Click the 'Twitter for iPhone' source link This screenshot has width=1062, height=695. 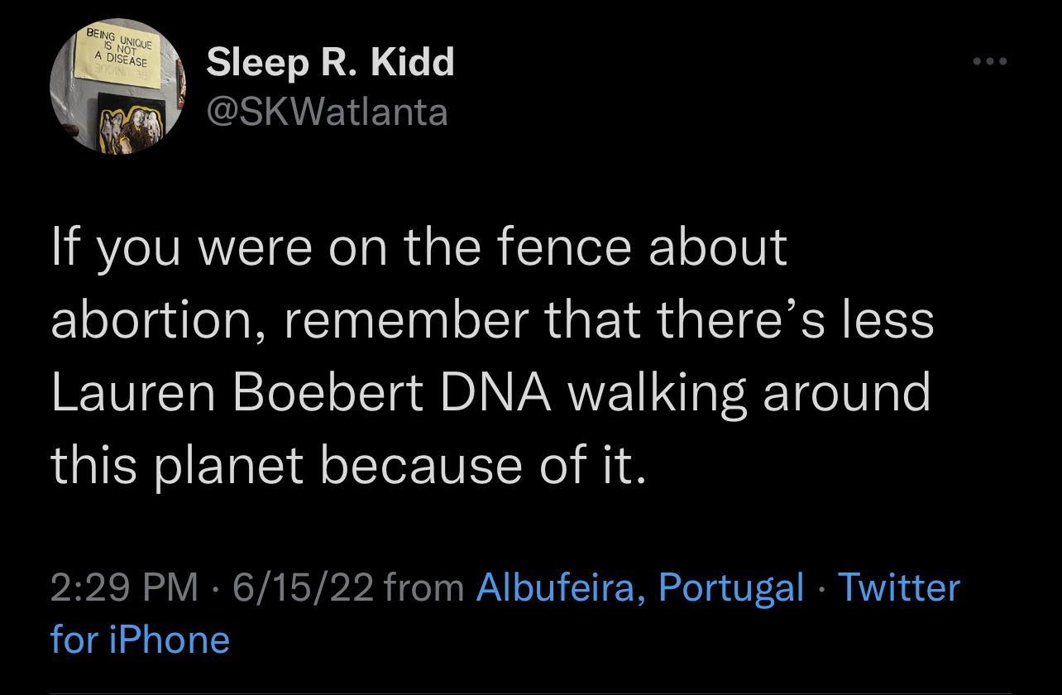(x=900, y=588)
